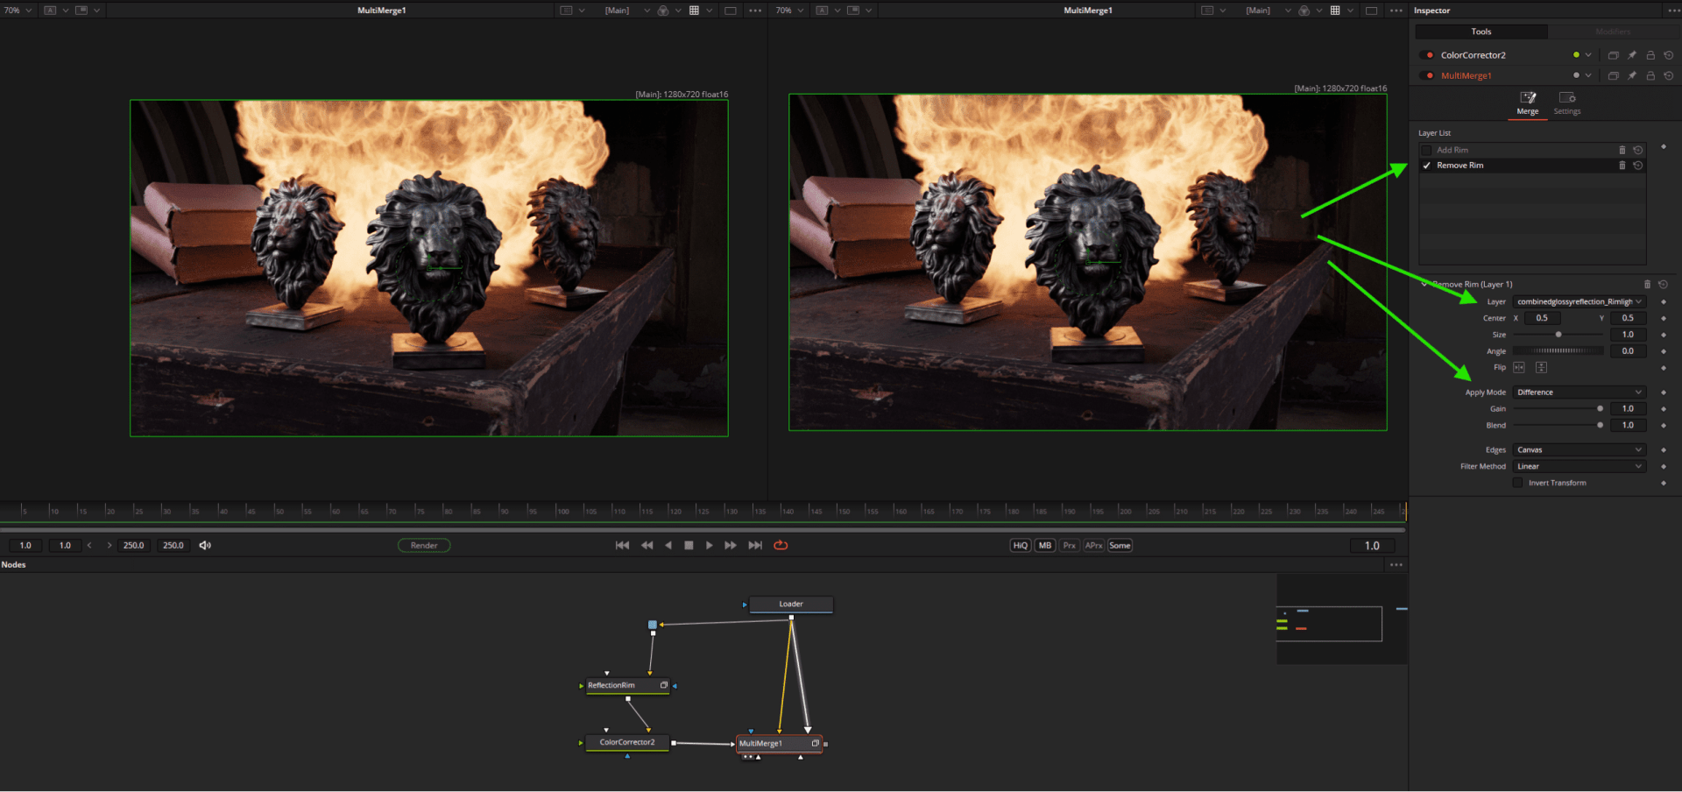Click the horizontal Flip icon
The height and width of the screenshot is (792, 1682).
pos(1519,368)
